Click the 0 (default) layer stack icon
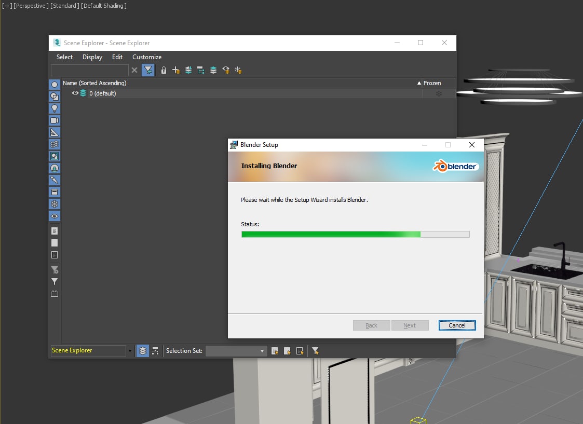 (x=83, y=93)
